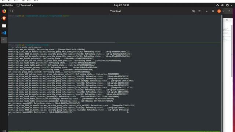This screenshot has width=235, height=132.
Task: Click the 'aws_security_group.allow_ravendb' line
Action: coord(49,72)
